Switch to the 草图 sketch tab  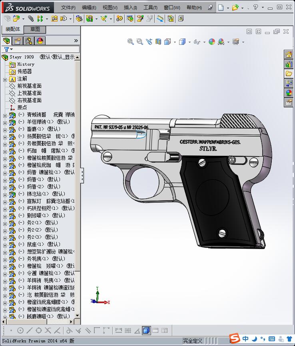35,29
